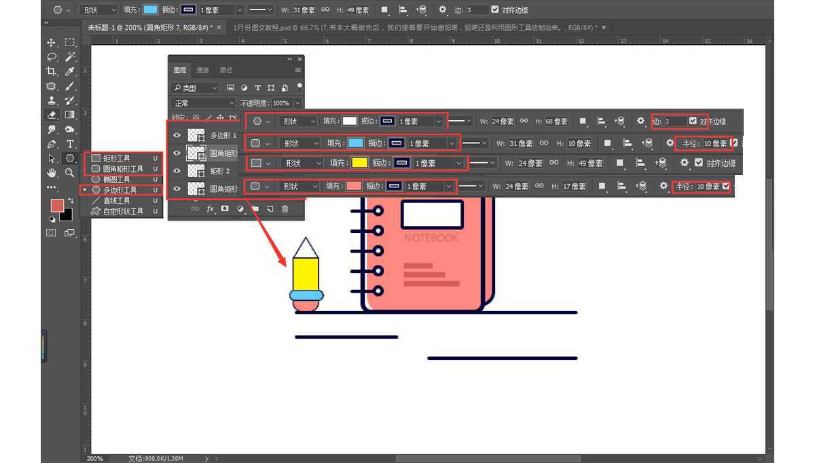The height and width of the screenshot is (463, 815).
Task: Select the Move tool
Action: tap(52, 42)
